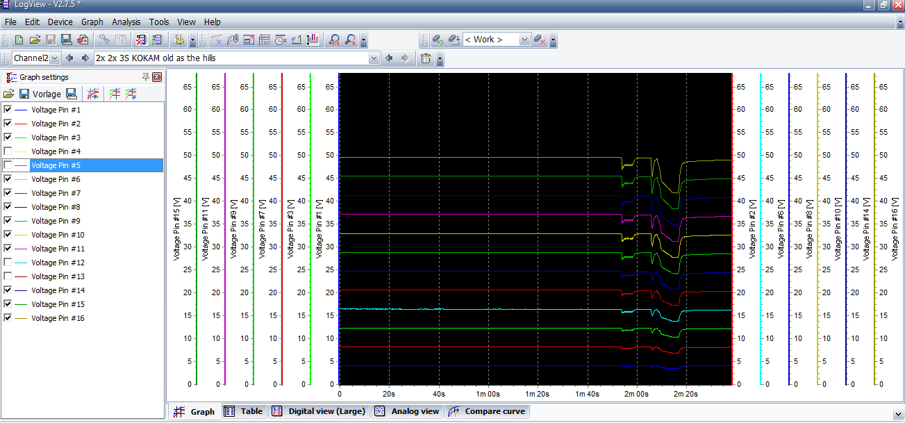Enable Voltage Pin #13 checkbox
905x423 pixels.
(8, 276)
